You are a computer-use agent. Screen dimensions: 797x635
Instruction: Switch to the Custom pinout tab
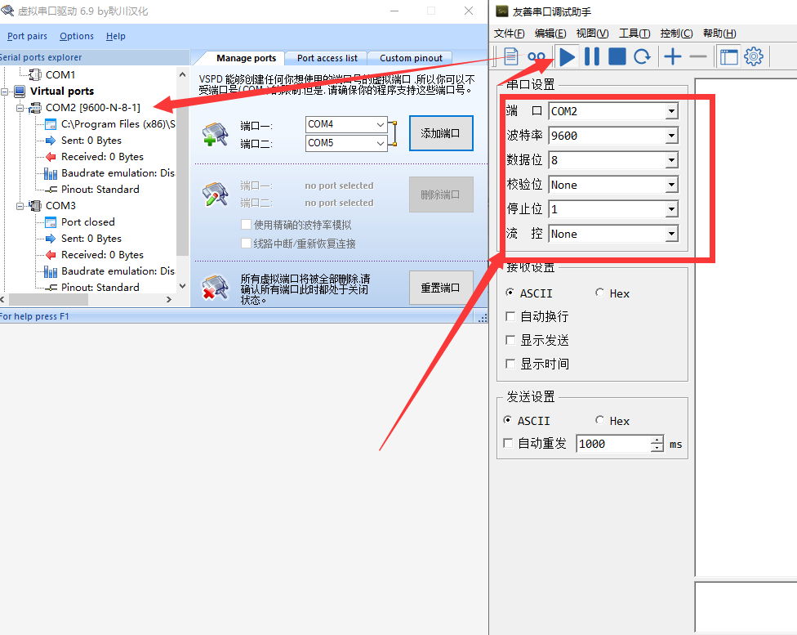409,58
